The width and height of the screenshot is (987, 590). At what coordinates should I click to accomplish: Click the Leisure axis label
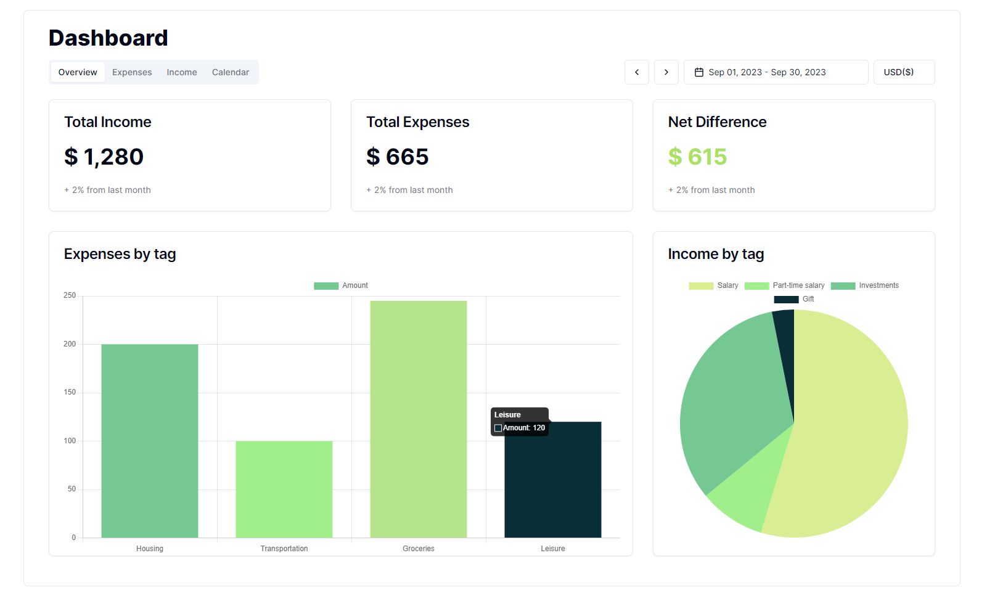click(x=553, y=549)
